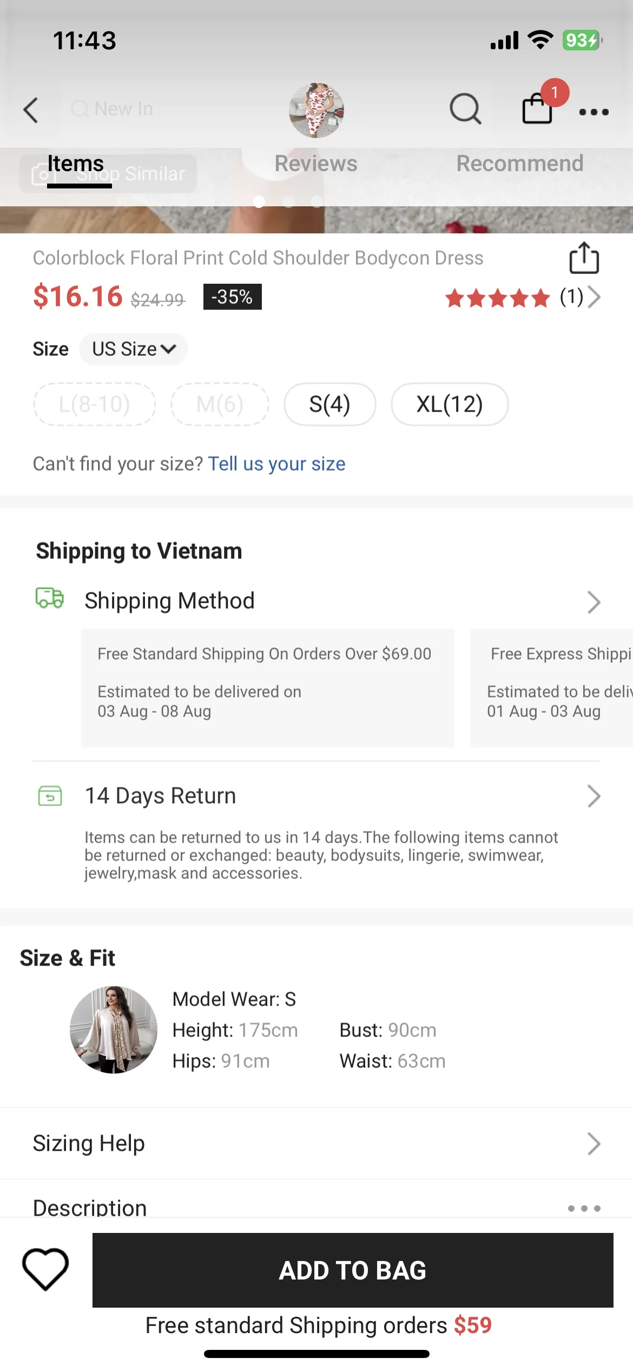Select size XL(12)
Screen dimensions: 633x1371
450,404
